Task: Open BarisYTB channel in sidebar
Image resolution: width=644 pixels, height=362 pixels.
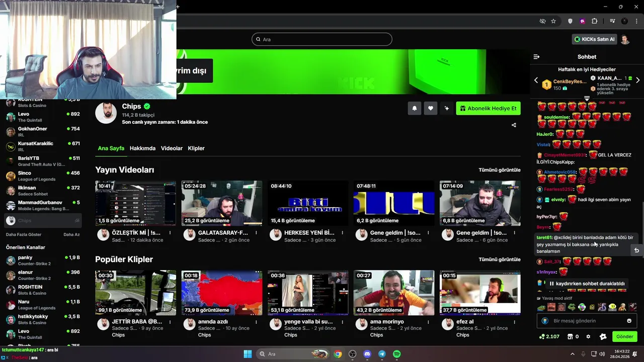Action: coord(43,161)
